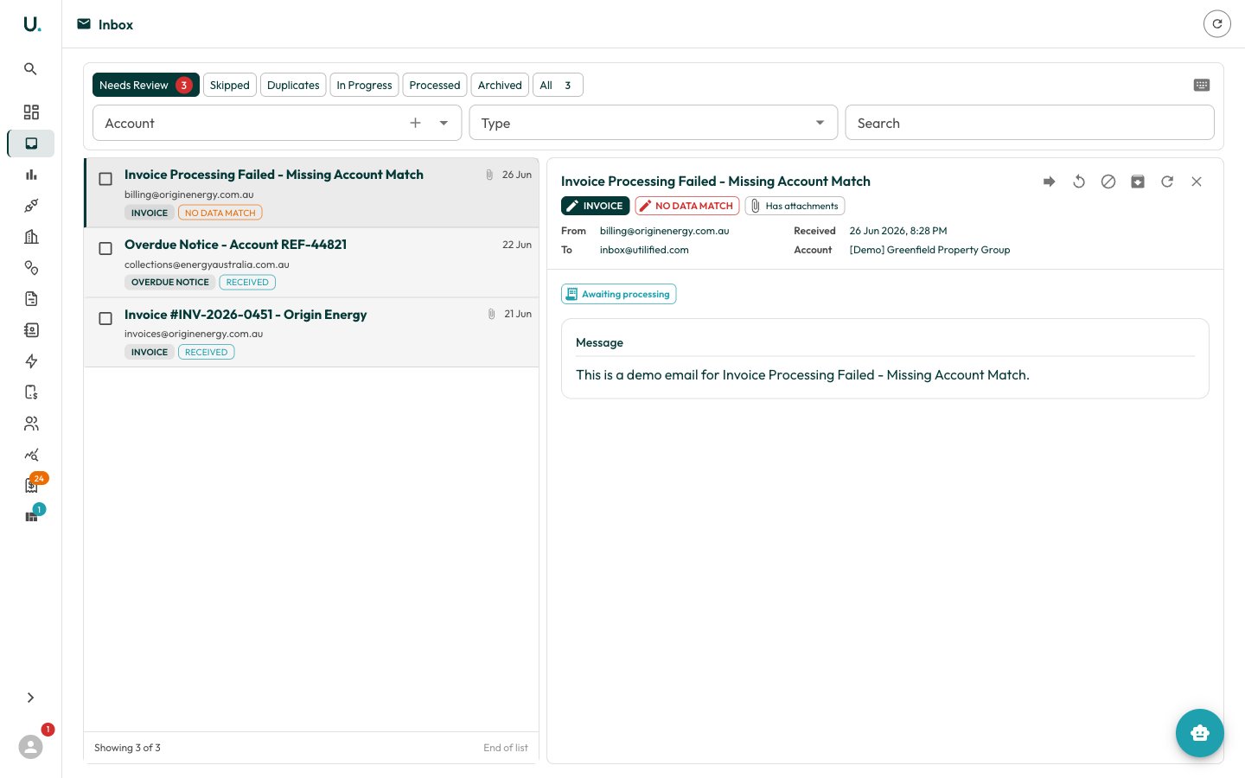The image size is (1245, 778).
Task: Tick checkbox for Invoice #INV-2026-0451 email
Action: click(105, 319)
